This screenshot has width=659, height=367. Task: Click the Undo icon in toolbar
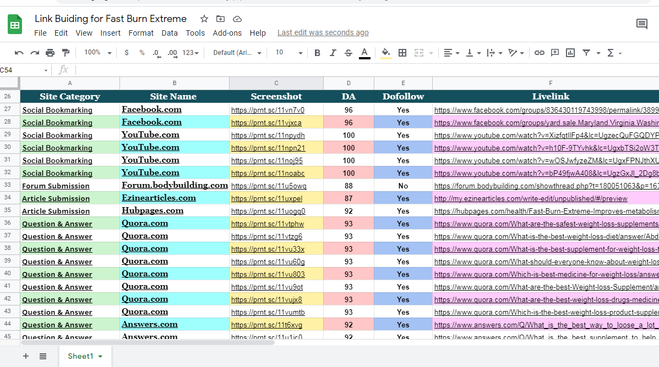pos(19,53)
